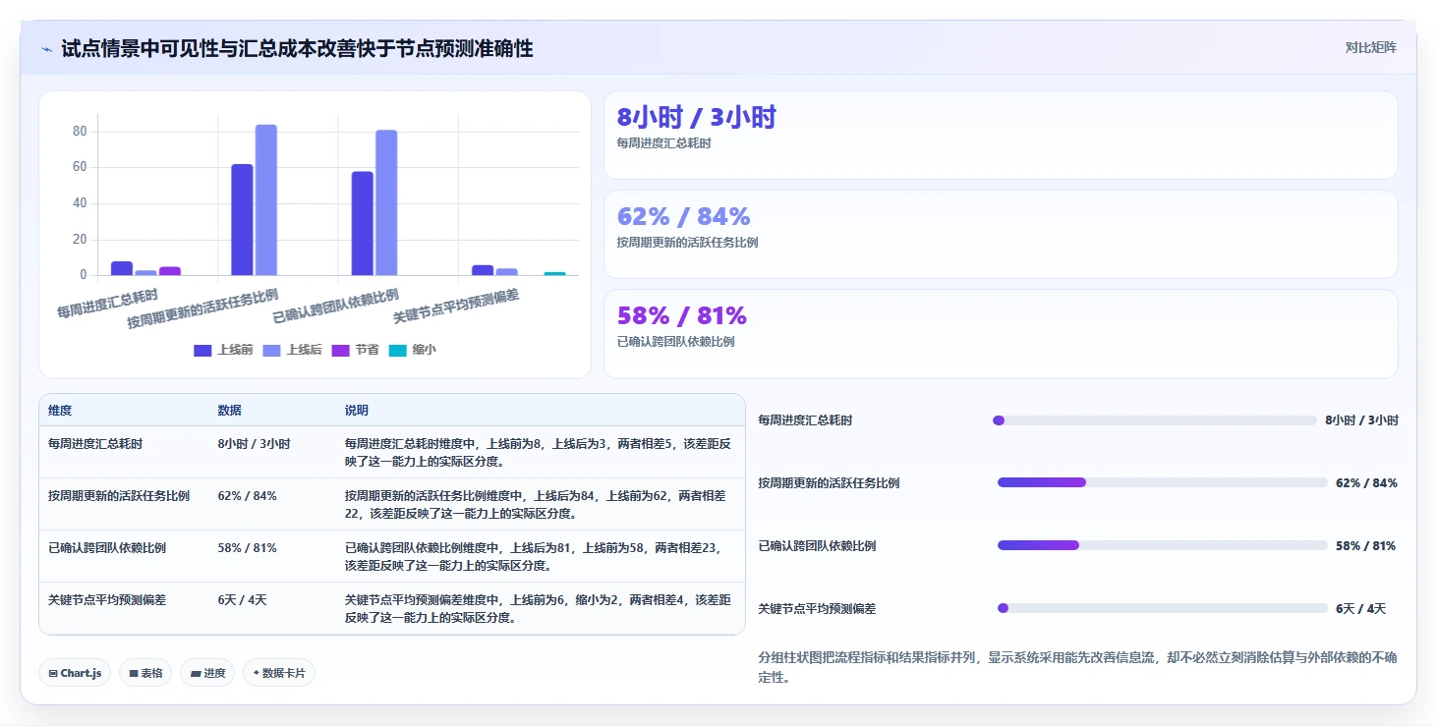The width and height of the screenshot is (1437, 726).
Task: Click the 62% / 84% table cell
Action: pos(248,496)
